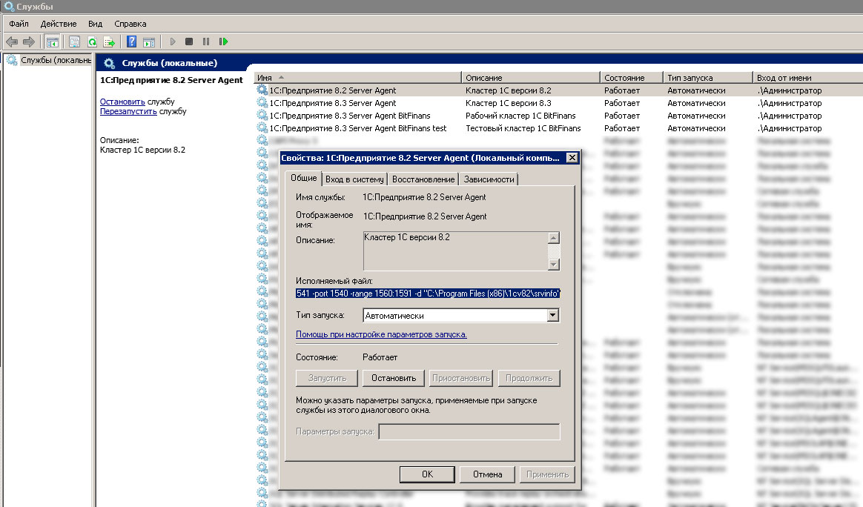863x507 pixels.
Task: Click the 1С:Предприятие 8.2 Server Agent heading in side panel
Action: point(171,80)
